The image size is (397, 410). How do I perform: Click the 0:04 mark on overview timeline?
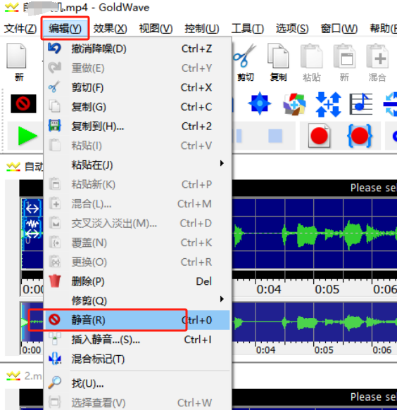(x=265, y=350)
